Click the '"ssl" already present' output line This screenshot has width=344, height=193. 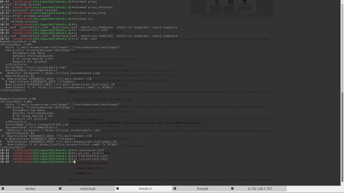(x=19, y=22)
